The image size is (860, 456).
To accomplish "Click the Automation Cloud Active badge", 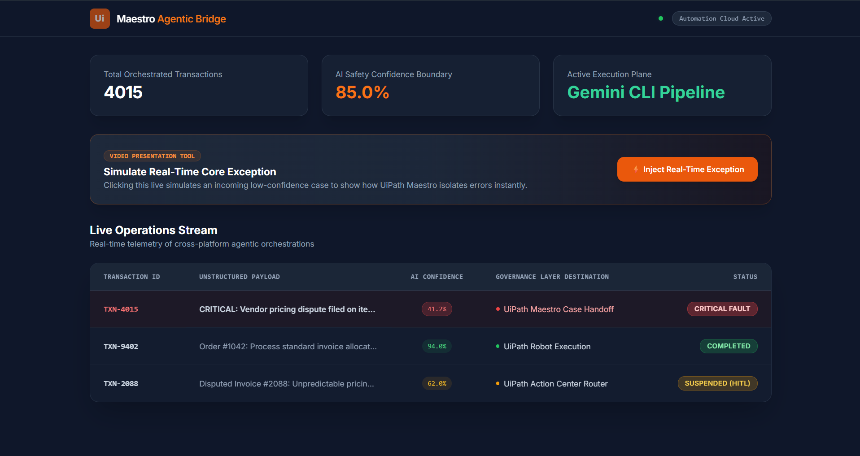I will (721, 18).
